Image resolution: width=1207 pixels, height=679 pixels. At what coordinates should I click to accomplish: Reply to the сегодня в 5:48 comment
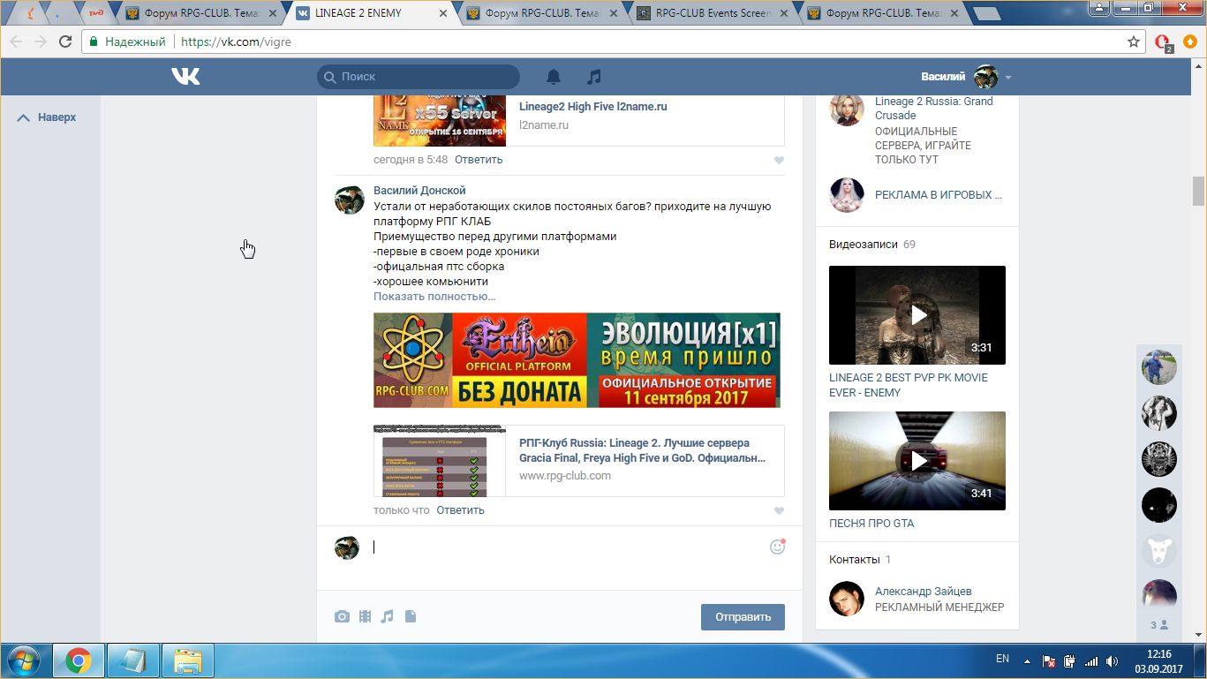(x=479, y=160)
